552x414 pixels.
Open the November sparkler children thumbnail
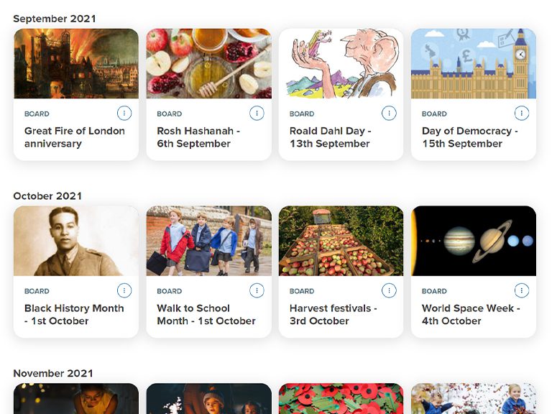pos(208,398)
